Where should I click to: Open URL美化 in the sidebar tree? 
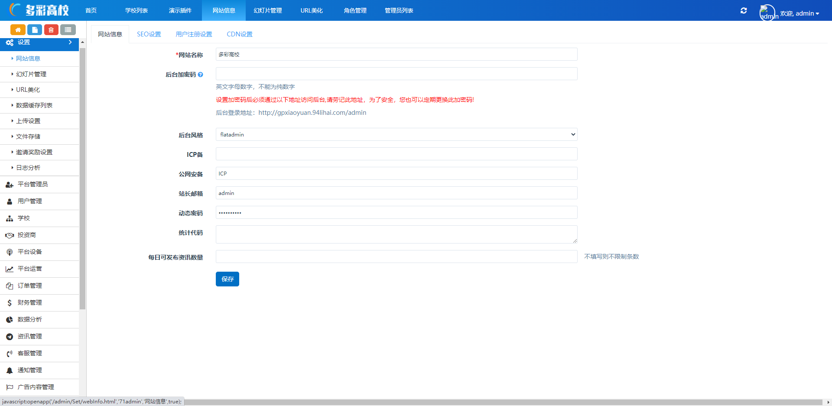[x=28, y=90]
